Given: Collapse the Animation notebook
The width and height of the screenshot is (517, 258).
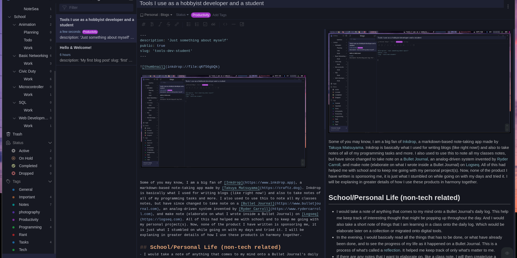Looking at the screenshot, I should pyautogui.click(x=14, y=25).
